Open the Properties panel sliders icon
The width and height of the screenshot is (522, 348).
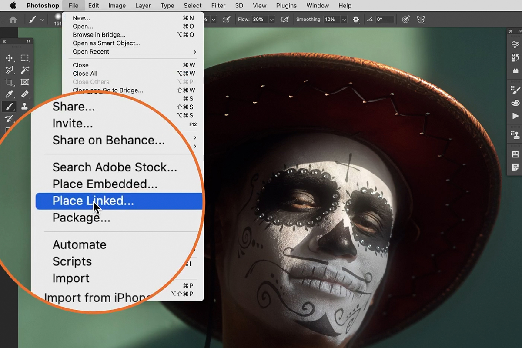[x=515, y=44]
